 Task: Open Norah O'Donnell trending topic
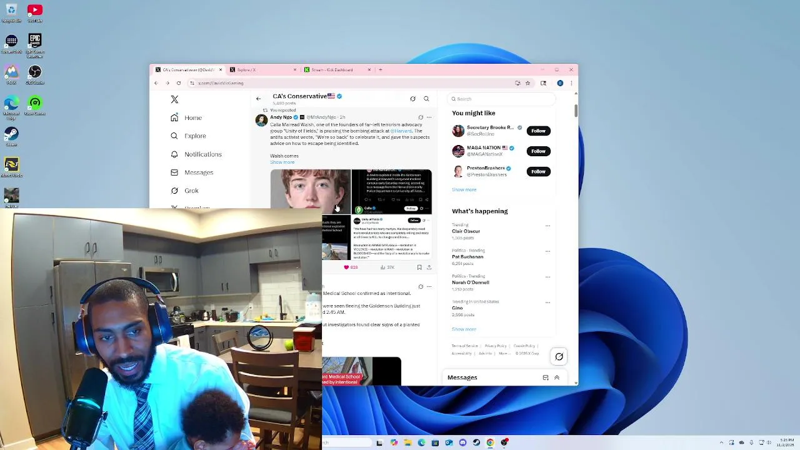pos(471,282)
